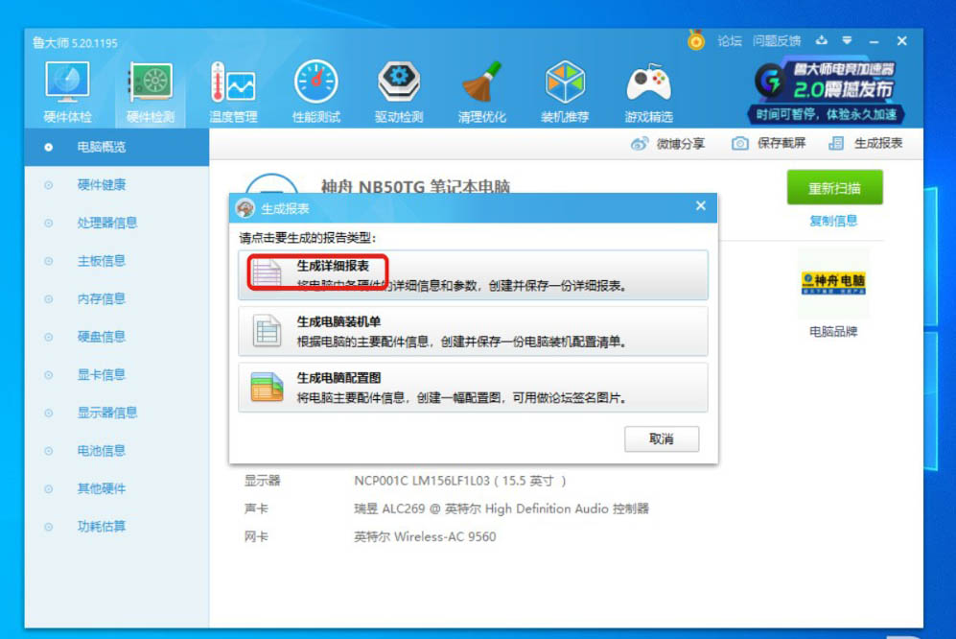Launch the 性能测试 performance test
The height and width of the screenshot is (639, 956).
click(x=316, y=91)
